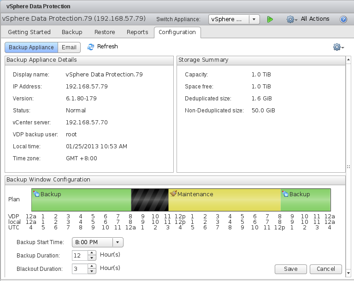
Task: Select Backup Appliance toggle button
Action: point(31,47)
